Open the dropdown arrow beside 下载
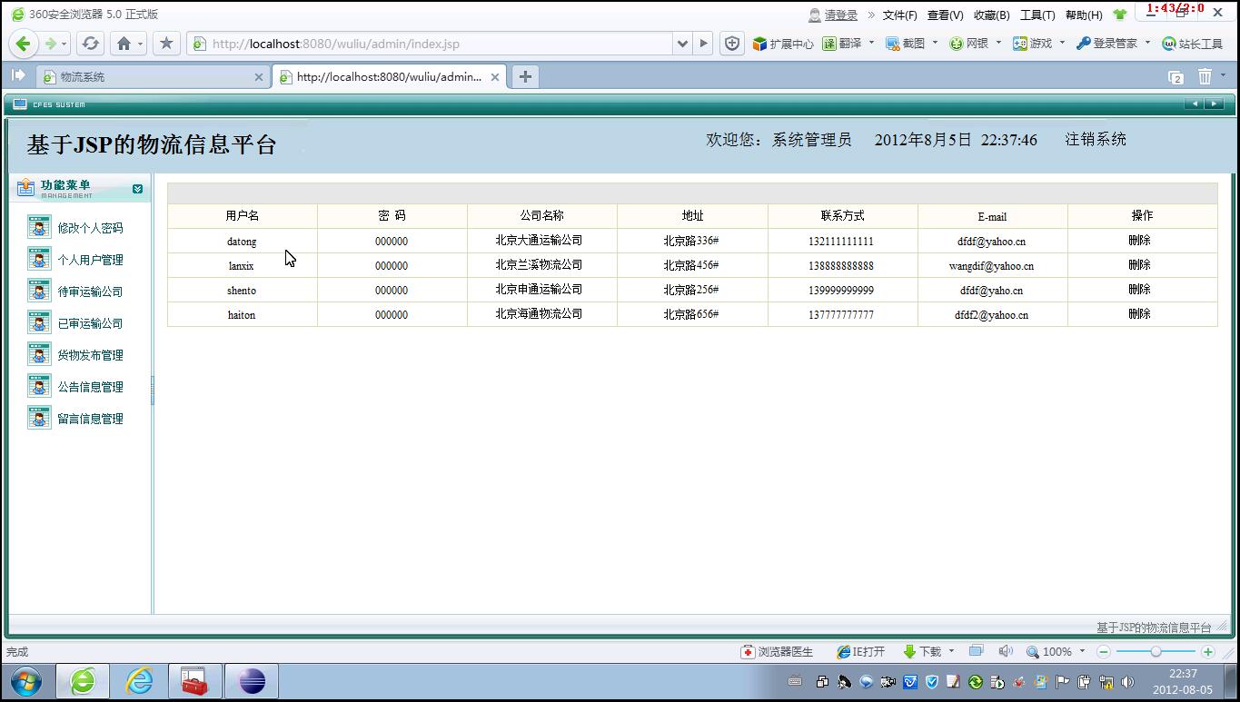 (951, 651)
